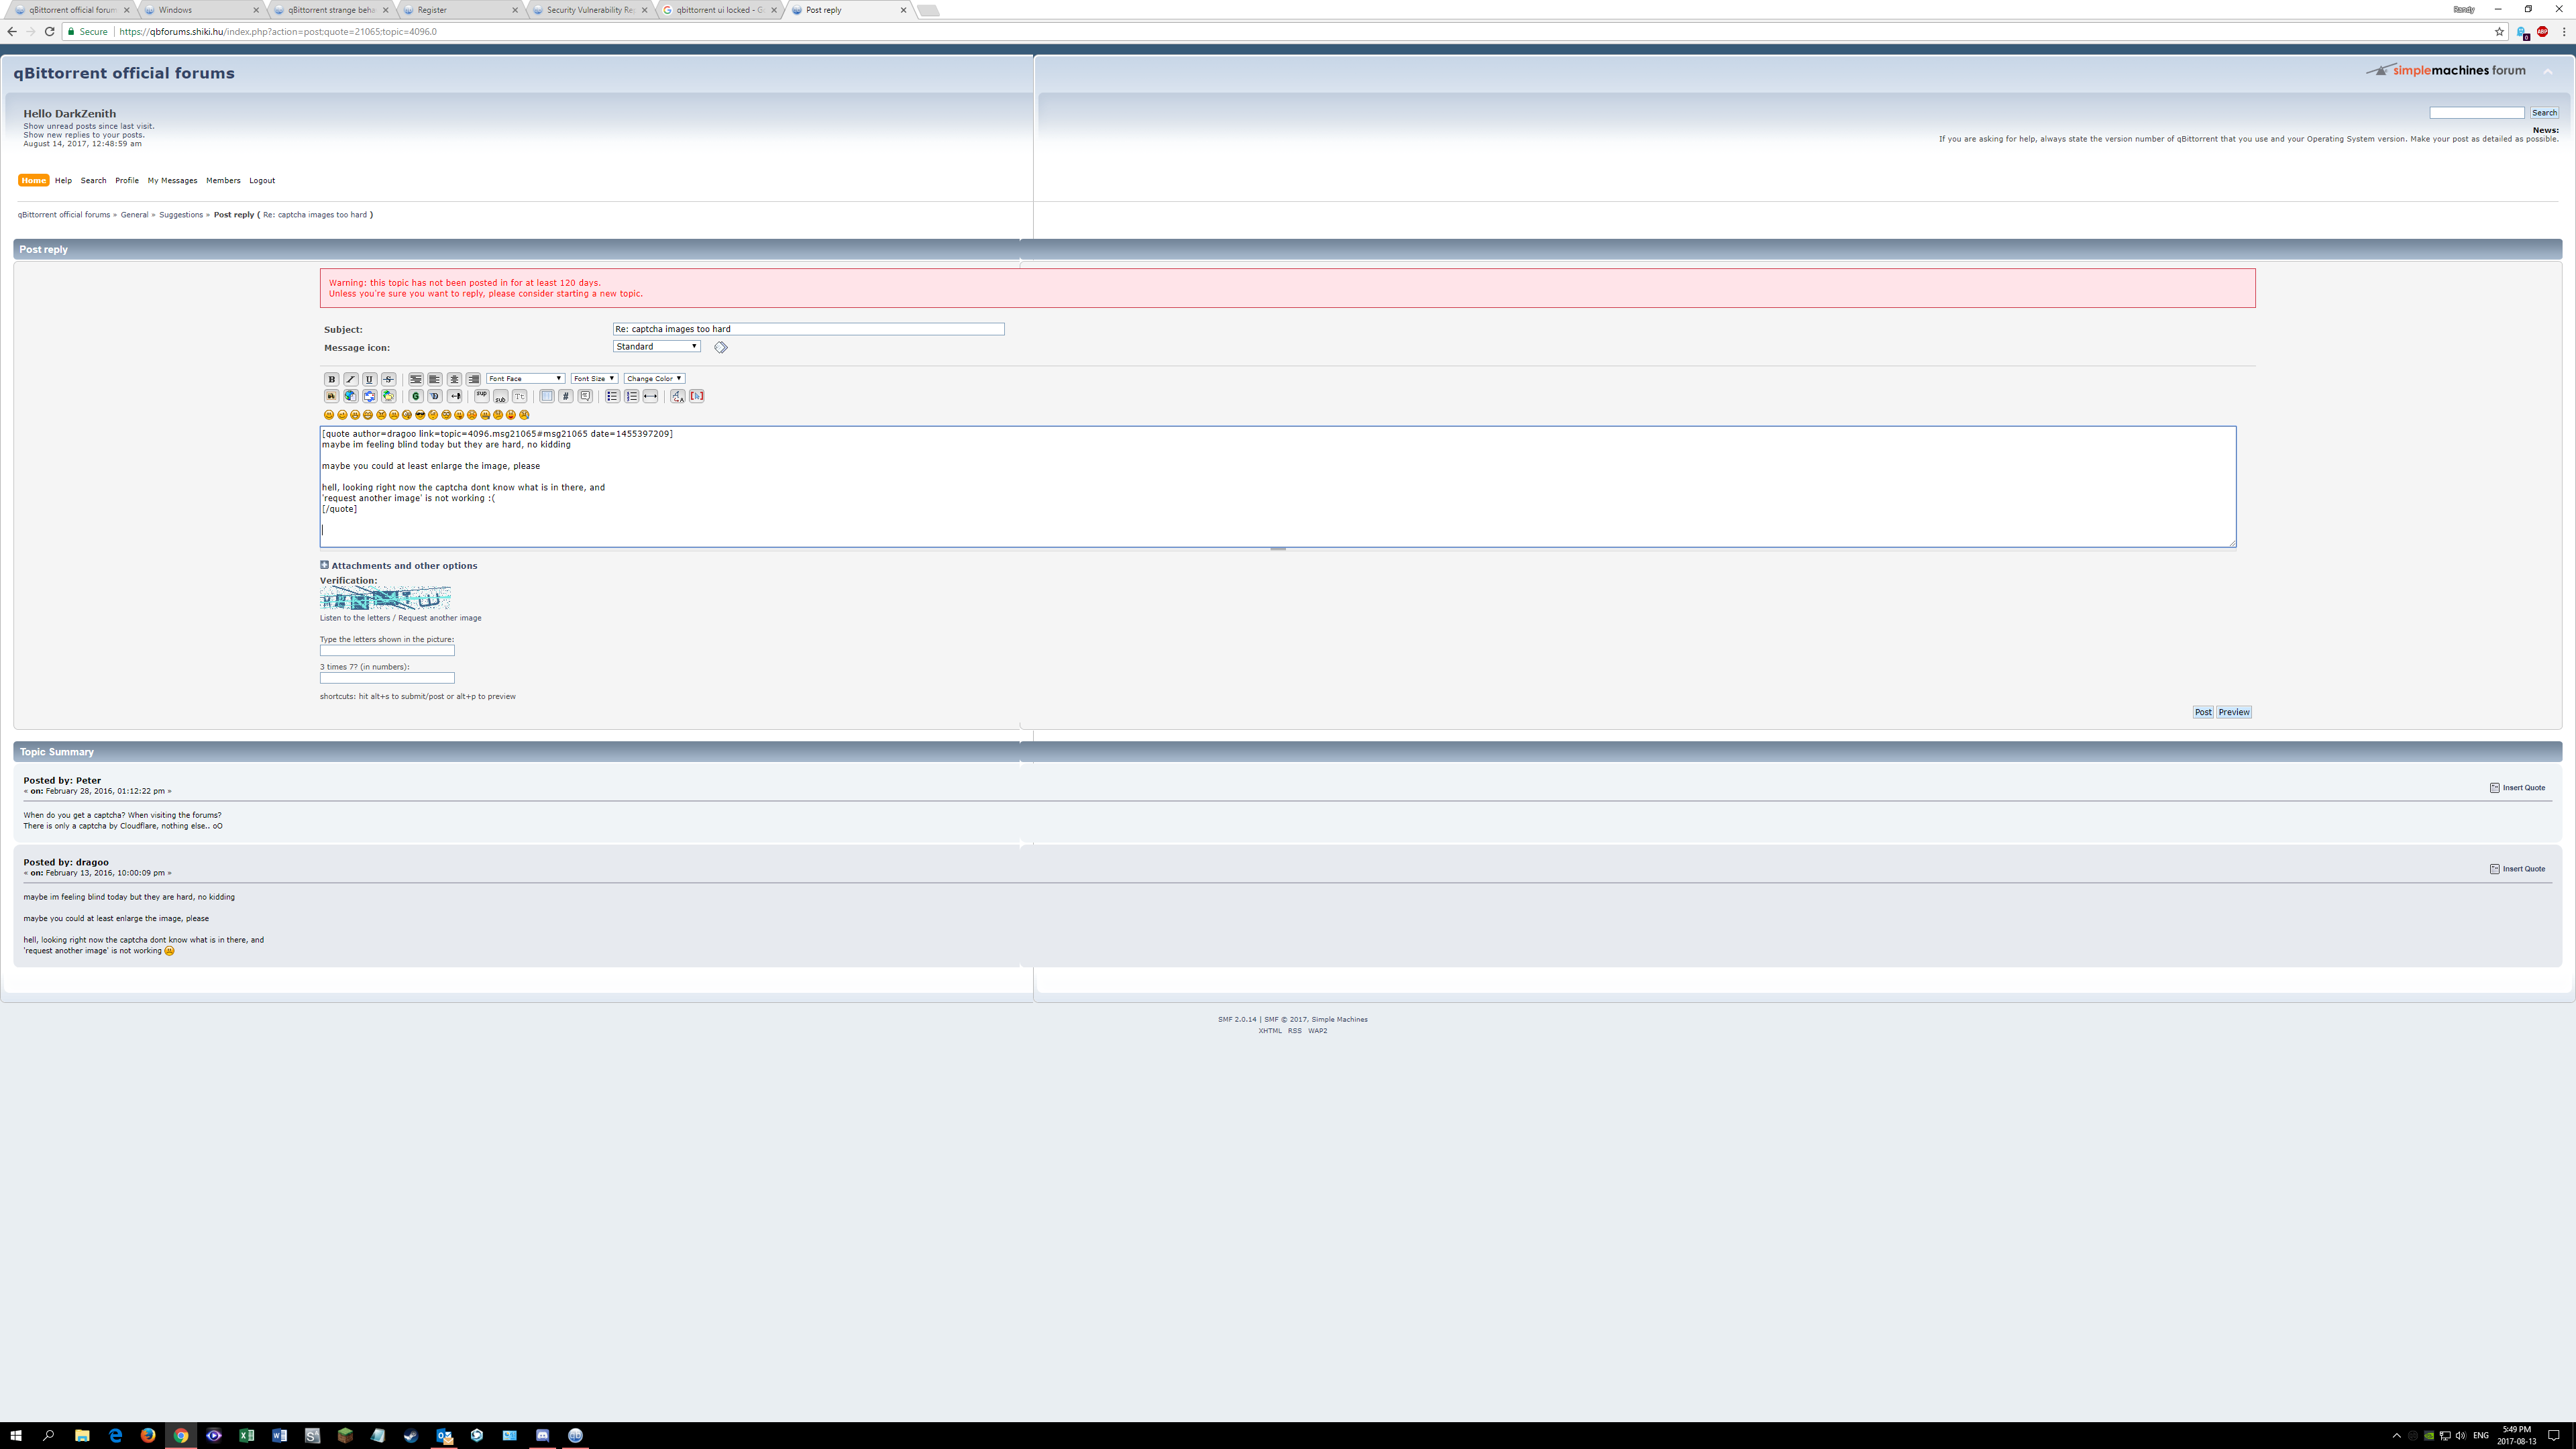This screenshot has height=1449, width=2576.
Task: Open qBittorrent from the Windows taskbar
Action: [575, 1435]
